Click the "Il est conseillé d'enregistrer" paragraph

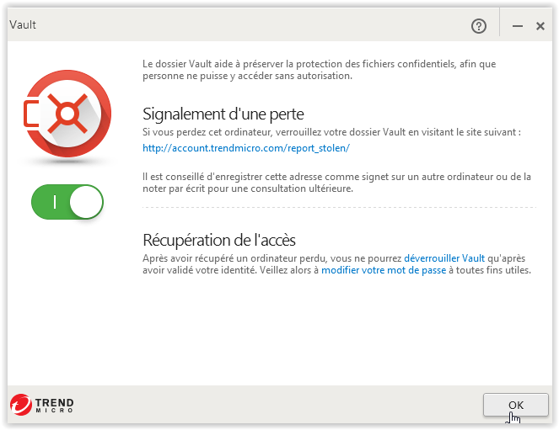pyautogui.click(x=336, y=183)
